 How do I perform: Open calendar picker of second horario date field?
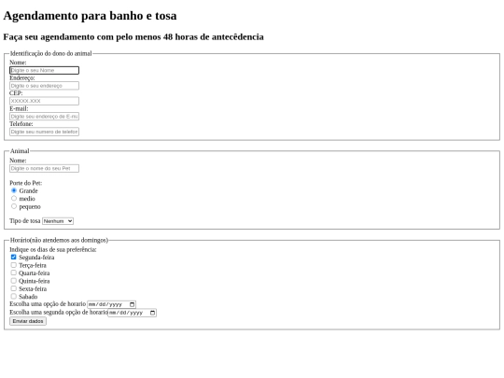pyautogui.click(x=152, y=313)
